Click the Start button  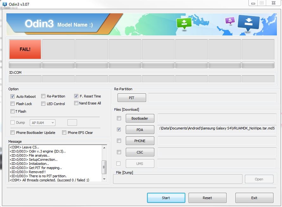coord(166,198)
